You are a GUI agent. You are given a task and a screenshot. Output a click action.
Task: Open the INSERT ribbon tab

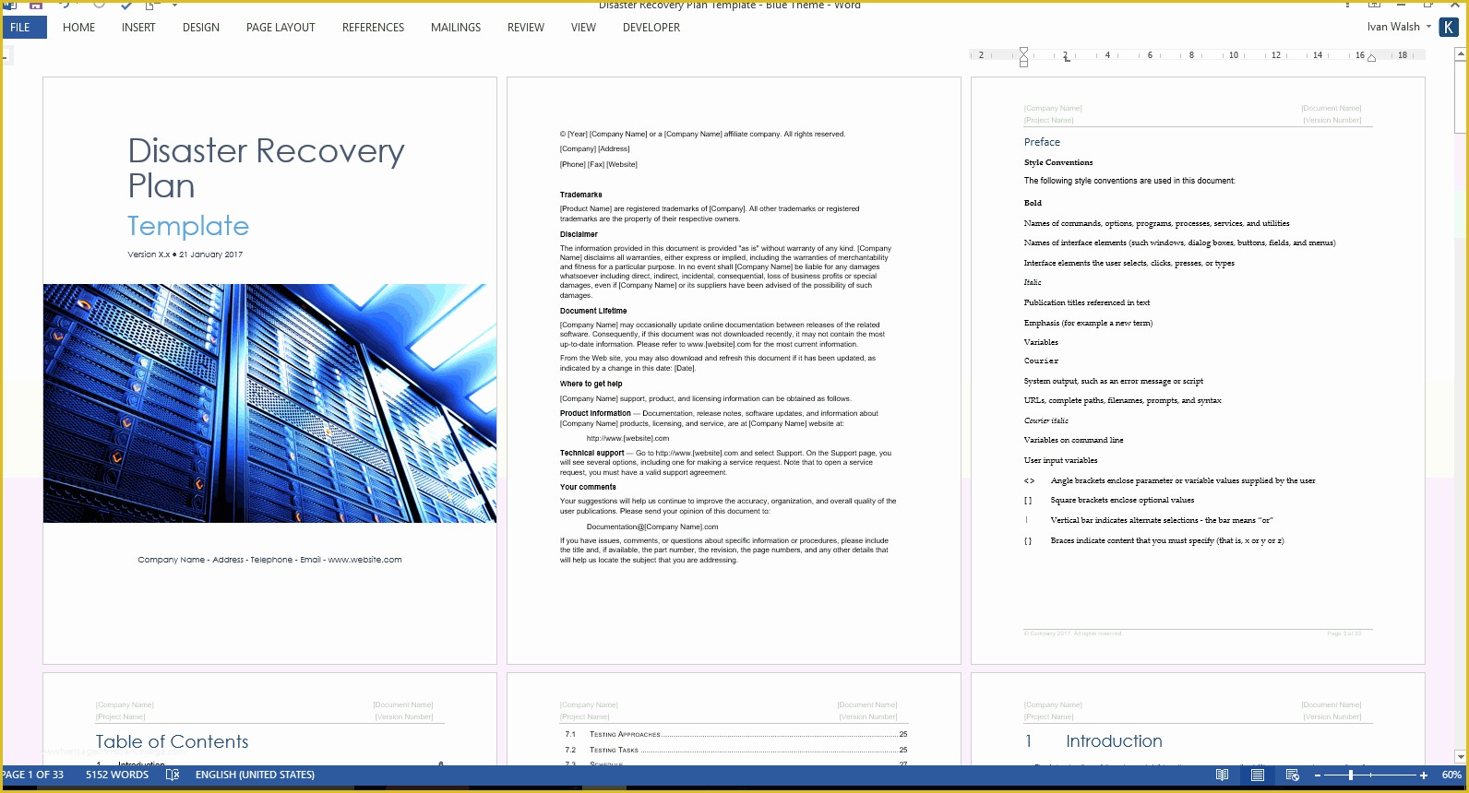click(138, 28)
